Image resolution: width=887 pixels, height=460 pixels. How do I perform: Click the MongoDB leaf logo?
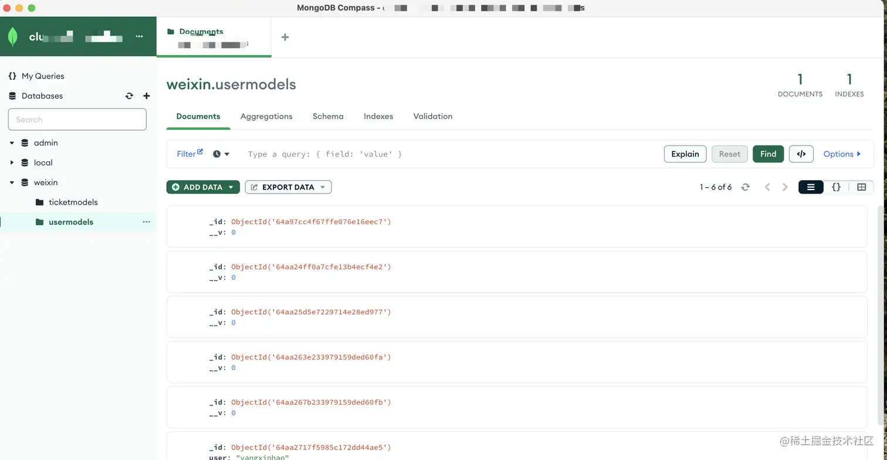point(12,36)
